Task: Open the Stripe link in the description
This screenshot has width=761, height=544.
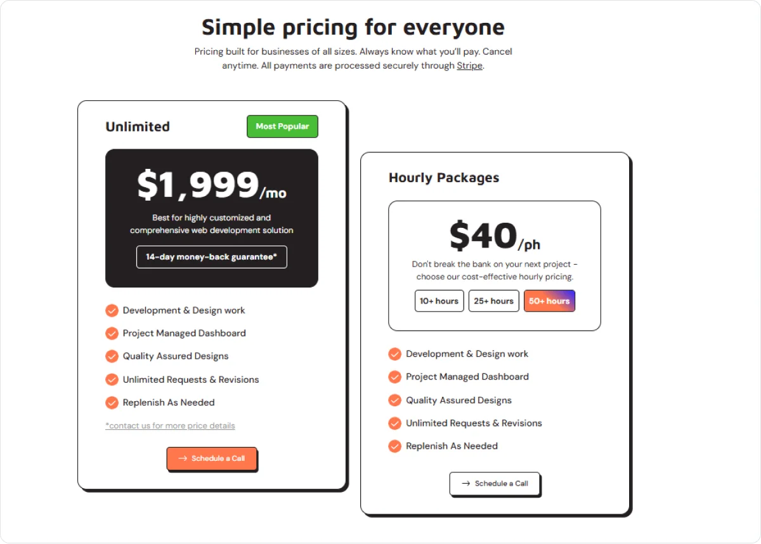Action: click(469, 65)
